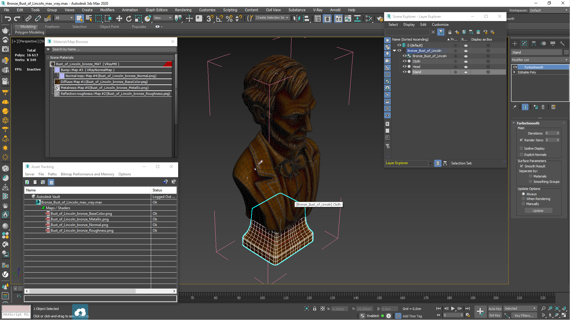Click the Set Key button
The width and height of the screenshot is (570, 320).
point(495,315)
